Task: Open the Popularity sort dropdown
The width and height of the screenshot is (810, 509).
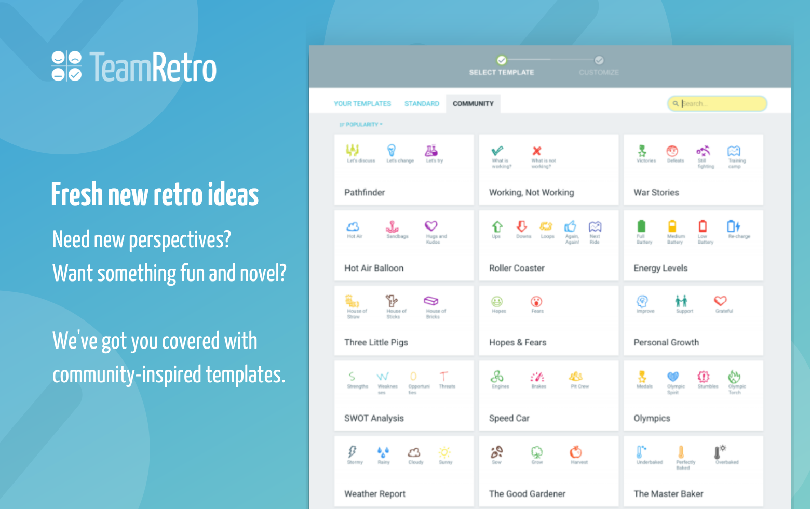Action: pyautogui.click(x=361, y=125)
